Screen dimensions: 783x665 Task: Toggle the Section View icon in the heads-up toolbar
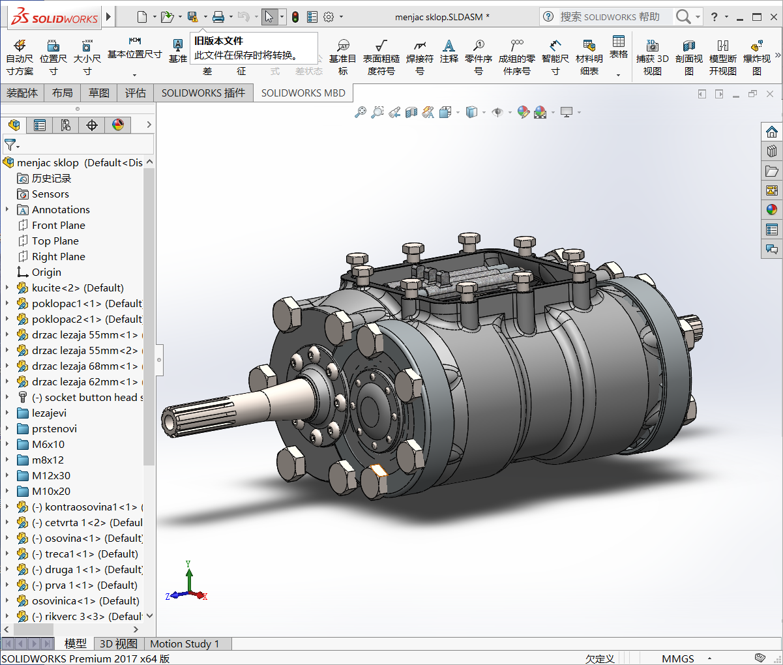point(411,113)
